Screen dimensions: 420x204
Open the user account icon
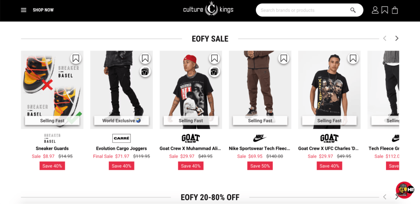(375, 10)
